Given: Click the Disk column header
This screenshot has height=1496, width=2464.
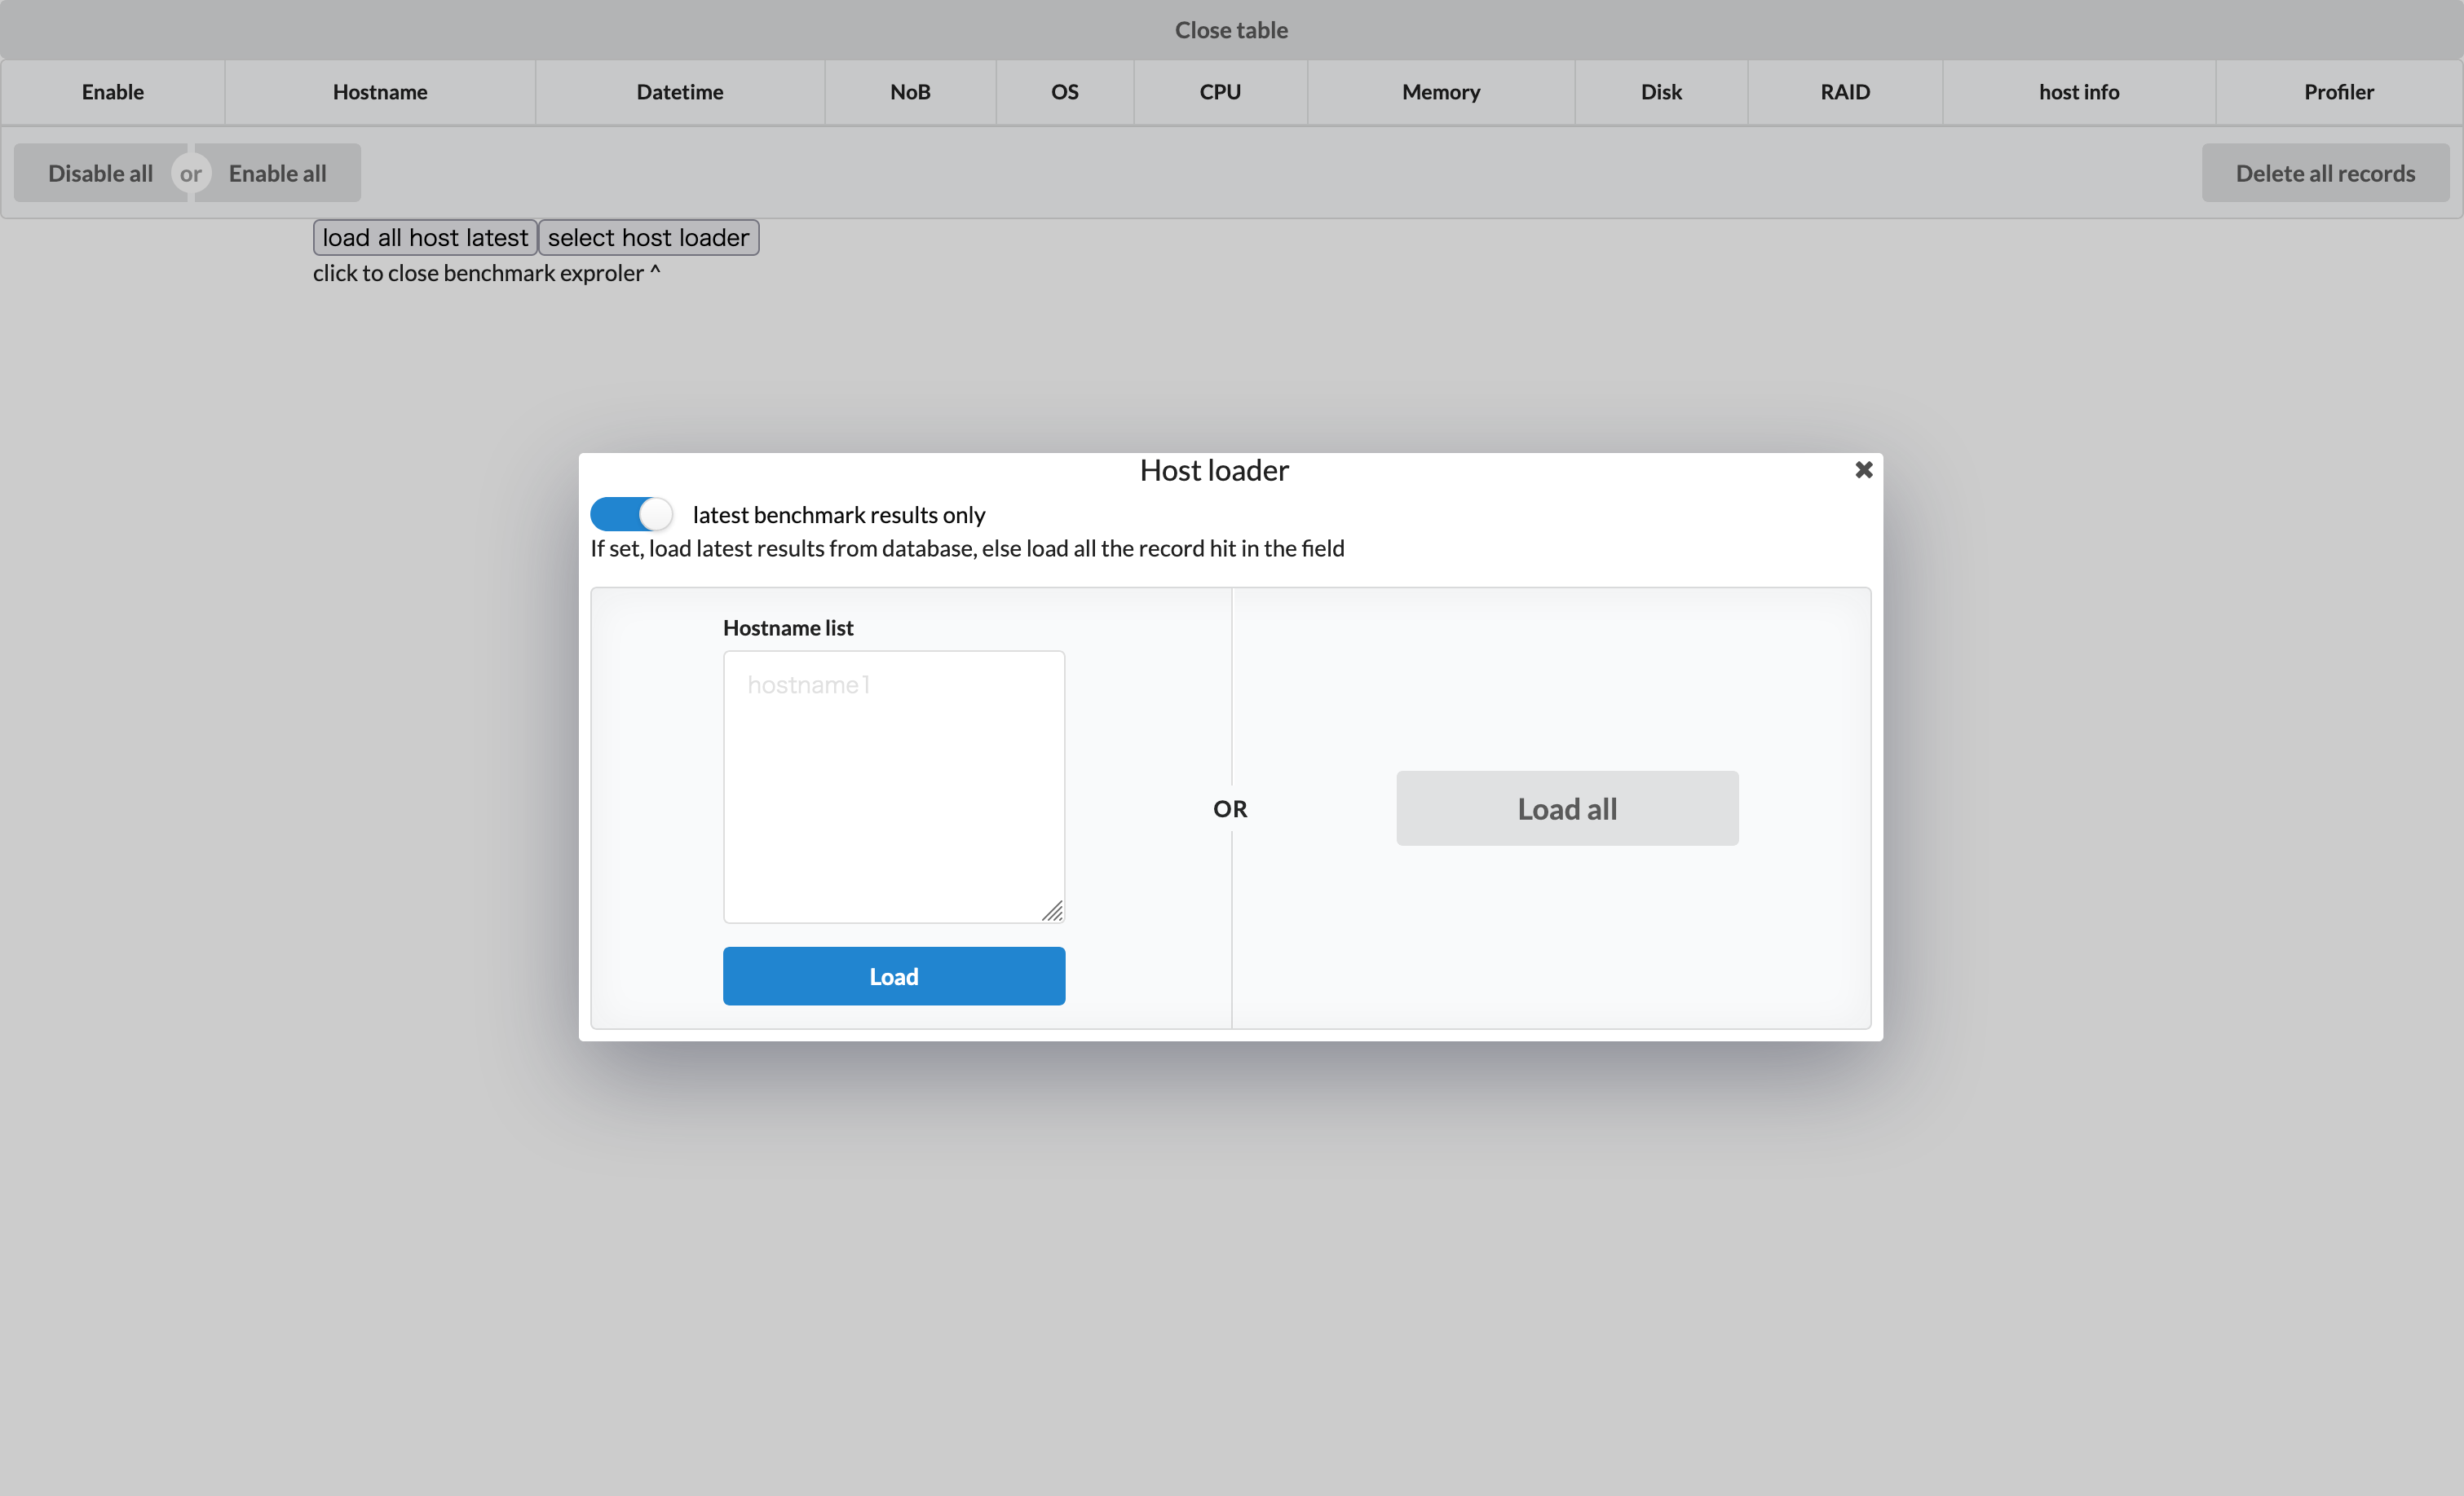Looking at the screenshot, I should 1661,92.
